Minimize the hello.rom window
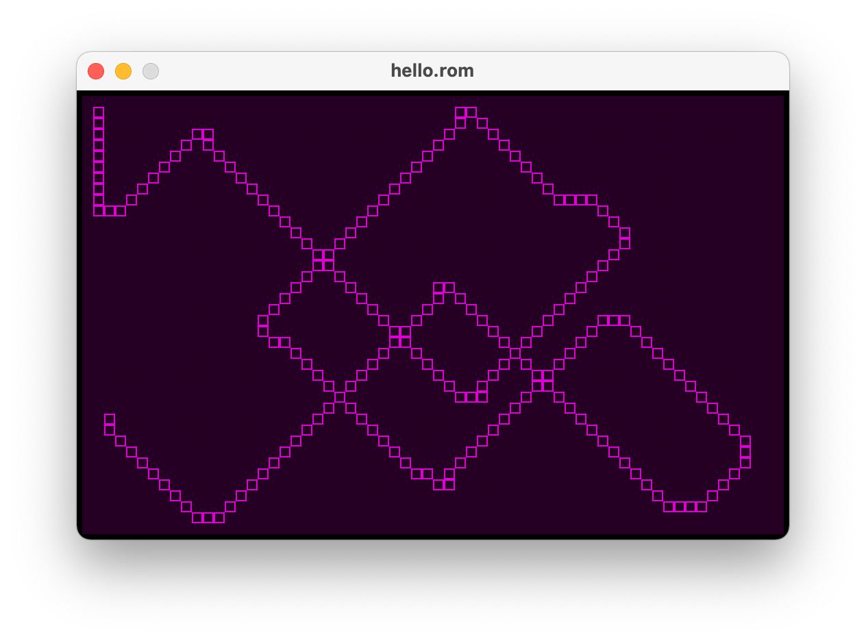866x641 pixels. pyautogui.click(x=123, y=71)
